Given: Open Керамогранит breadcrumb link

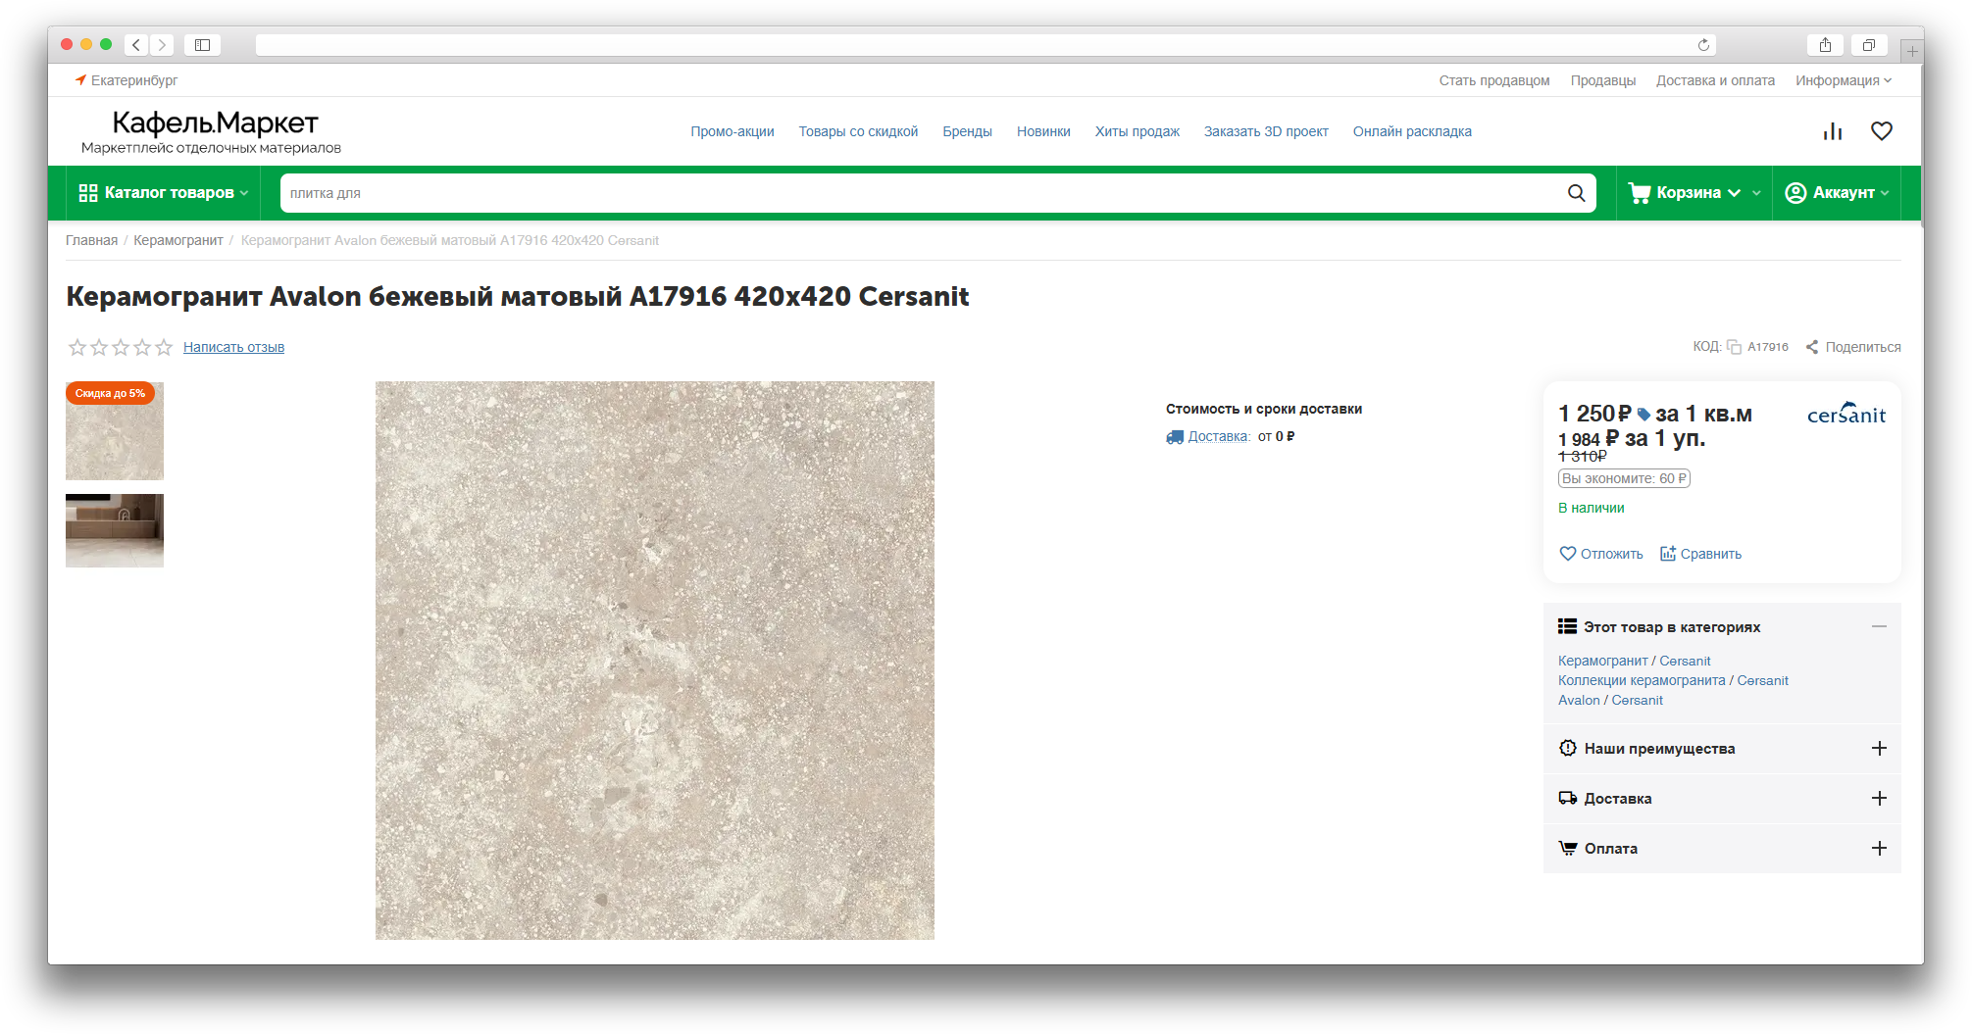Looking at the screenshot, I should pos(178,240).
